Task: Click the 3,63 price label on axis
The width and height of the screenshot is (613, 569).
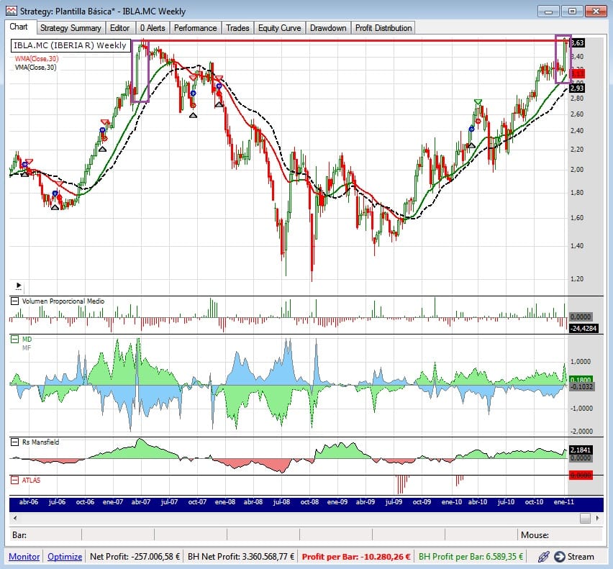Action: 577,43
